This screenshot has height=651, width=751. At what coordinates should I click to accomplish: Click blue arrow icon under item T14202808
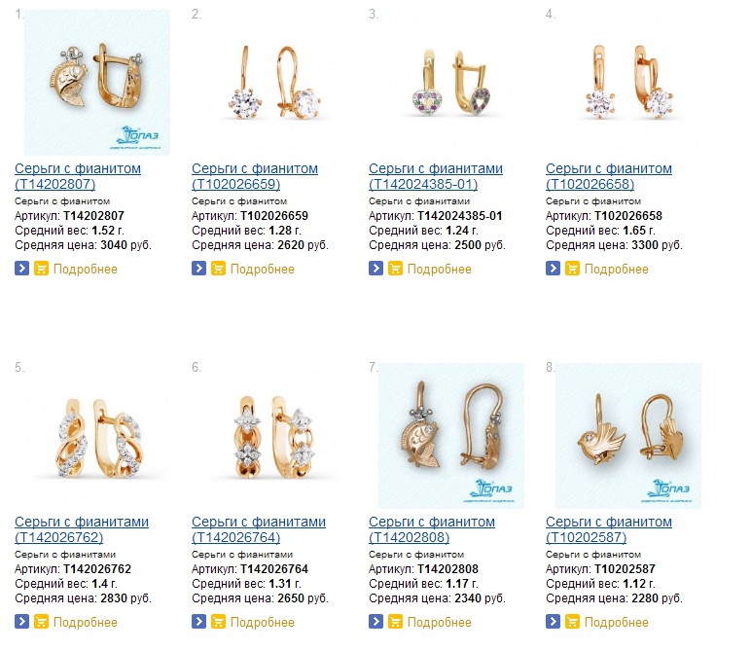click(375, 621)
